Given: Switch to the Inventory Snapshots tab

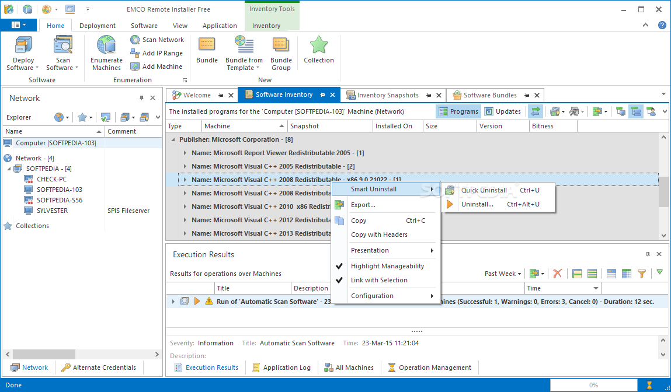Looking at the screenshot, I should pyautogui.click(x=388, y=95).
